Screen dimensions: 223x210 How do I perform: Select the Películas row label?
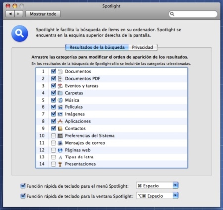click(74, 107)
